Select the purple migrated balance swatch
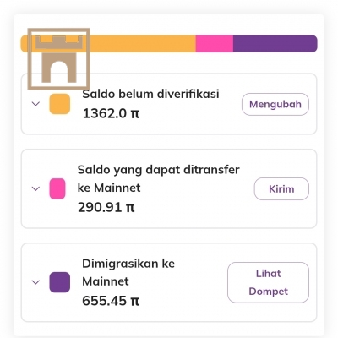Image resolution: width=338 pixels, height=338 pixels. pyautogui.click(x=60, y=282)
